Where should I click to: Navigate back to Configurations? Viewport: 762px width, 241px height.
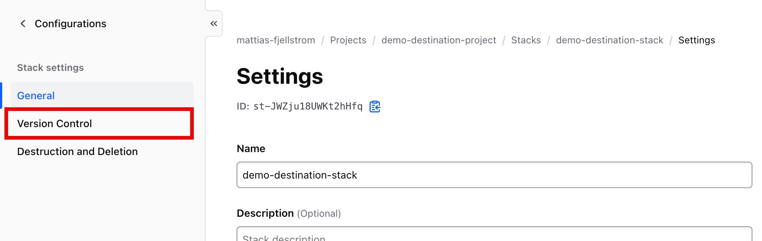point(70,24)
